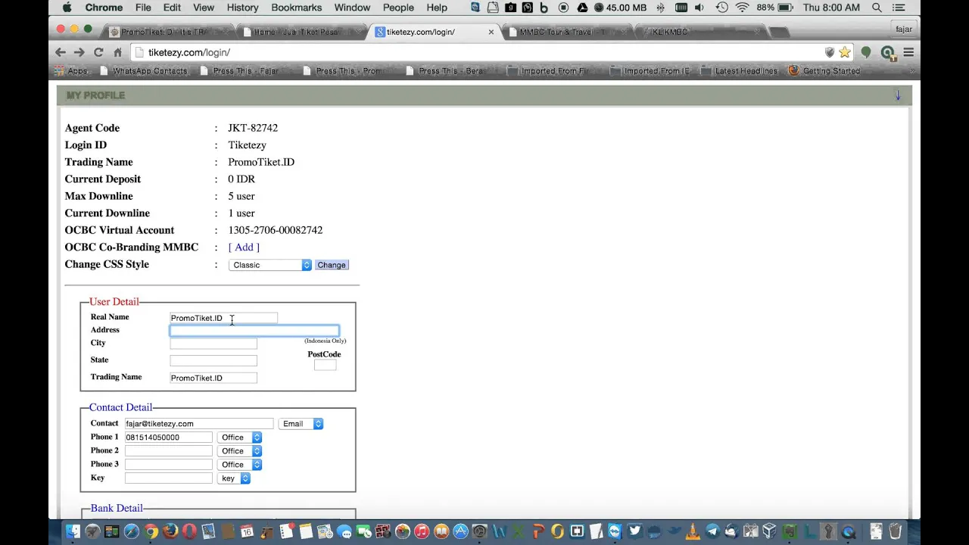Open Press This - Fajar bookmark
Viewport: 969px width, 545px height.
pos(239,71)
